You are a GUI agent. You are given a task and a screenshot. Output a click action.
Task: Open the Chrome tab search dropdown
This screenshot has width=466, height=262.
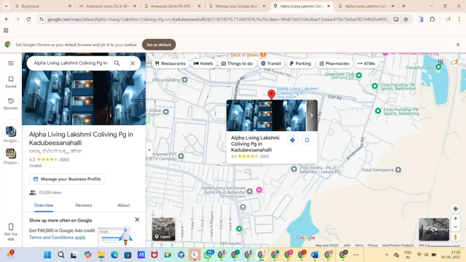point(6,6)
